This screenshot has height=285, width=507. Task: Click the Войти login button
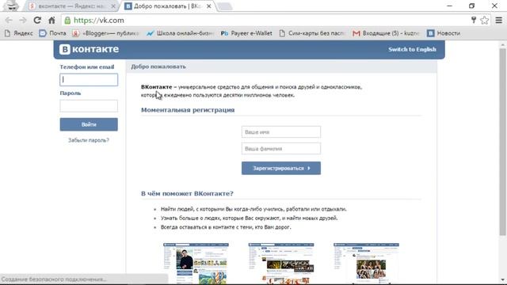(89, 124)
